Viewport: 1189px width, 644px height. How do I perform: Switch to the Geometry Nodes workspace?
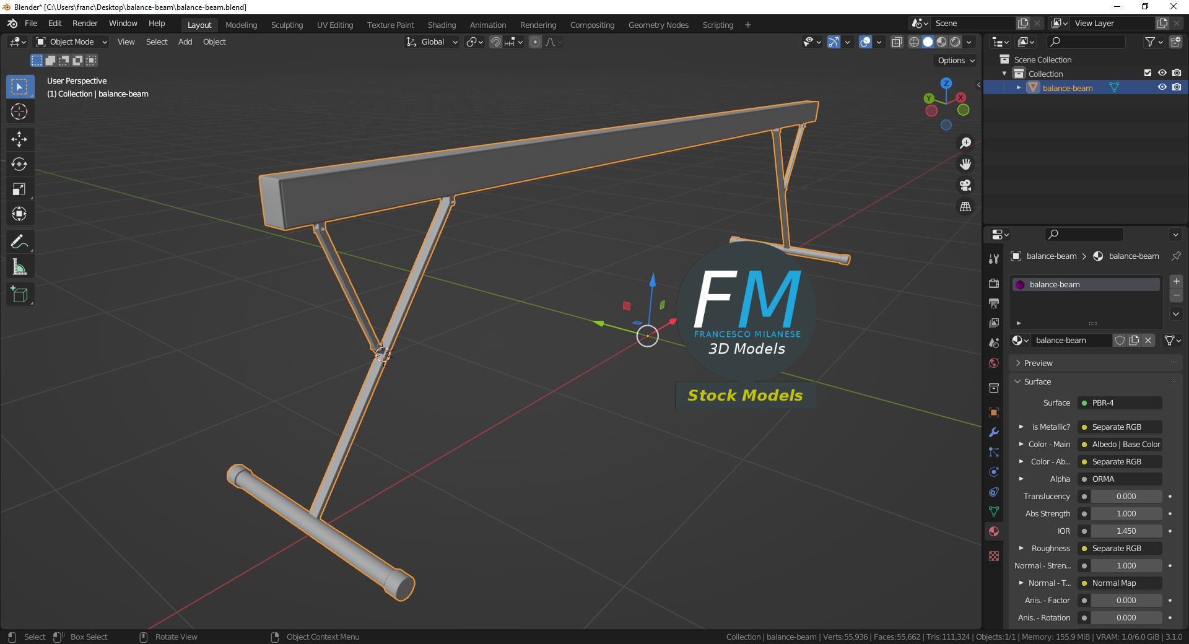tap(658, 25)
